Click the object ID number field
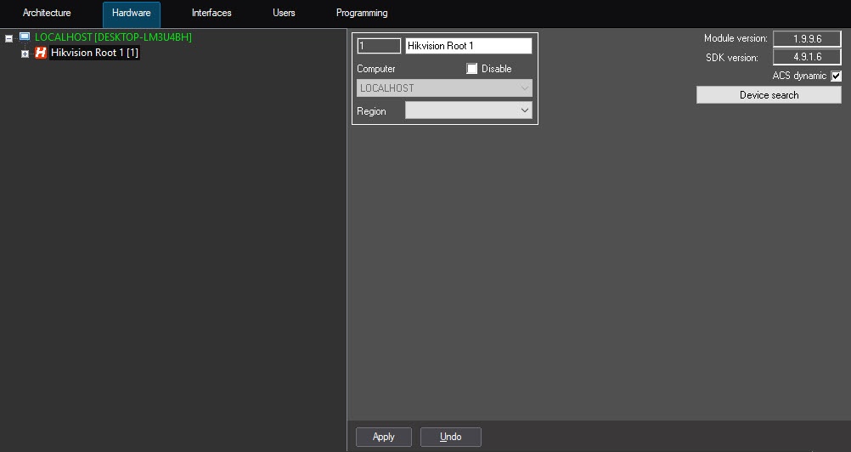Screen dimensions: 851x452 [x=379, y=46]
